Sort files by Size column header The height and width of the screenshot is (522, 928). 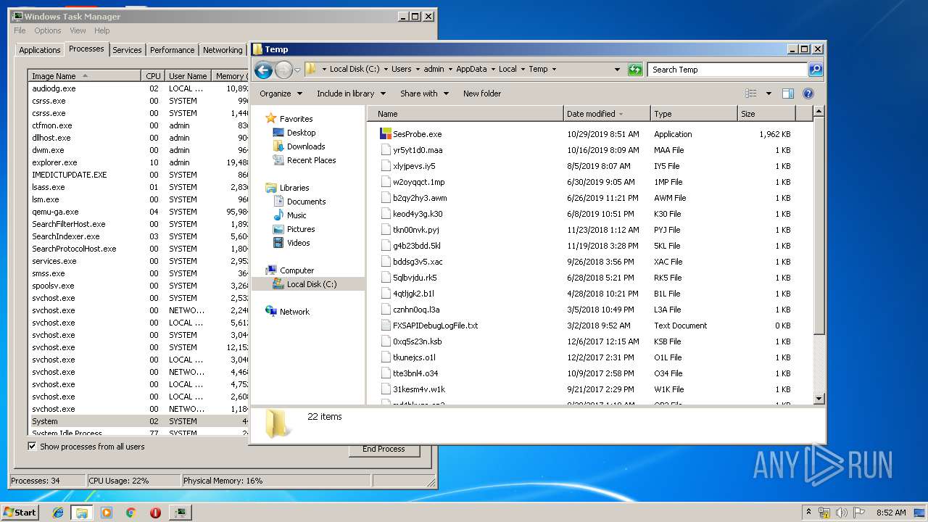[x=766, y=114]
